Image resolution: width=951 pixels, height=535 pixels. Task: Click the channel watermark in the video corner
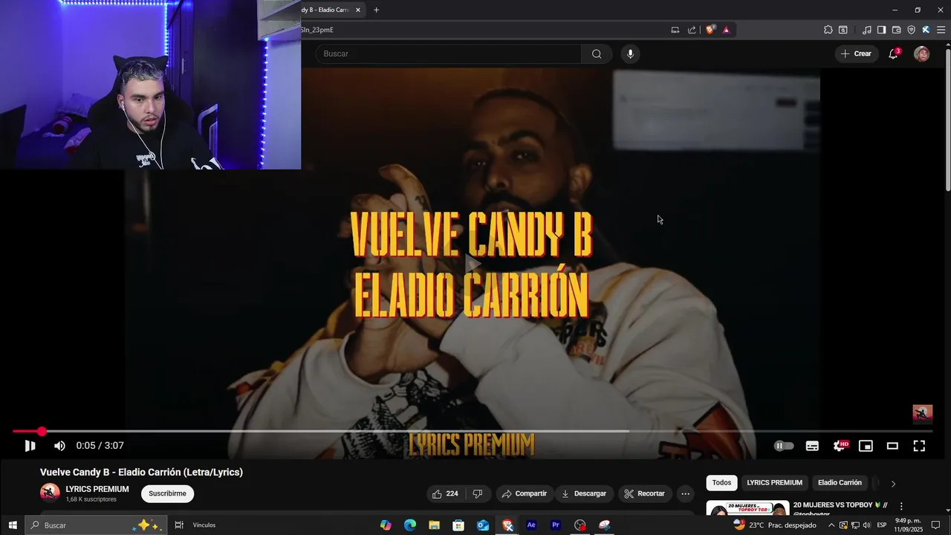click(922, 414)
